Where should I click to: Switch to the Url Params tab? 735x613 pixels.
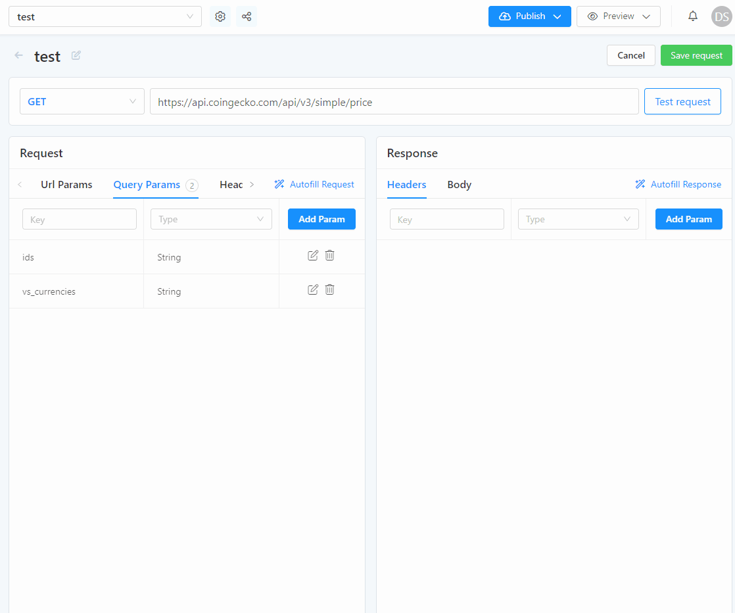(x=66, y=185)
